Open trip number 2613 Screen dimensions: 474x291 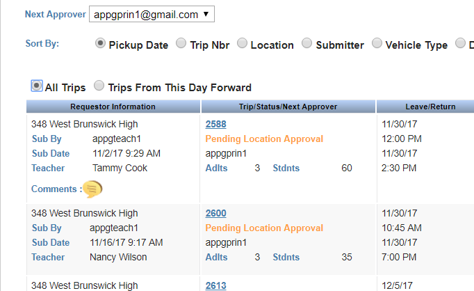pos(216,285)
